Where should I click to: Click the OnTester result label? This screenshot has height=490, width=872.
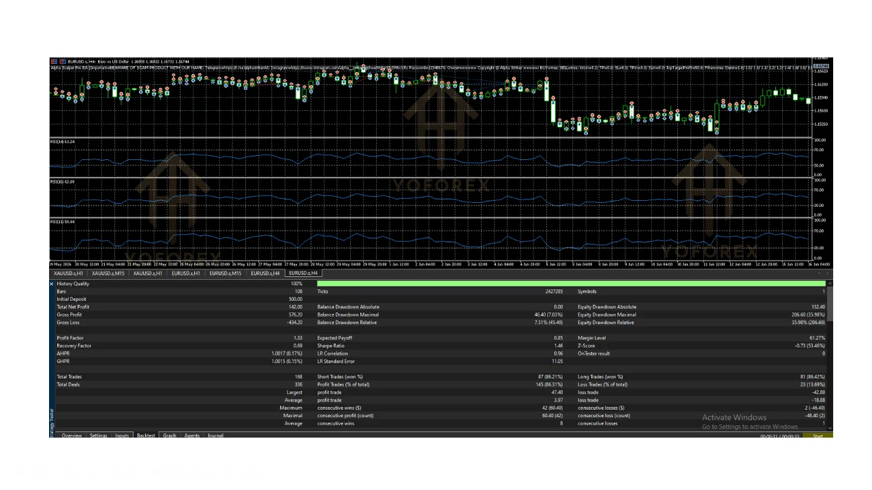coord(594,354)
